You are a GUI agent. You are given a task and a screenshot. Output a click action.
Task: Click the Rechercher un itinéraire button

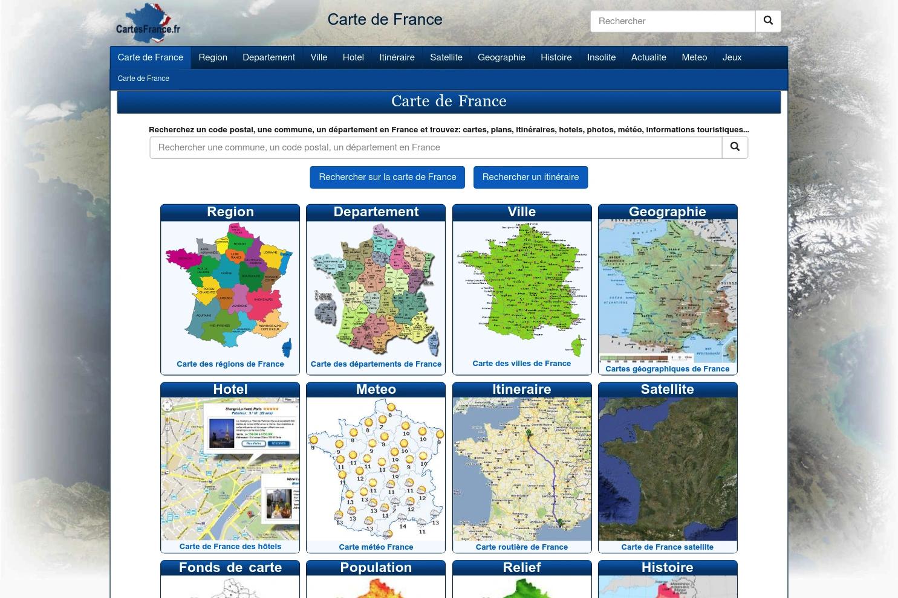pos(530,176)
